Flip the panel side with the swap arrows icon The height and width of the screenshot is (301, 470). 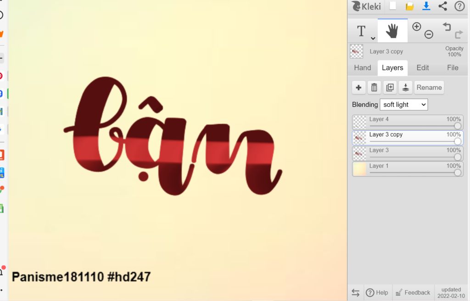pos(356,293)
